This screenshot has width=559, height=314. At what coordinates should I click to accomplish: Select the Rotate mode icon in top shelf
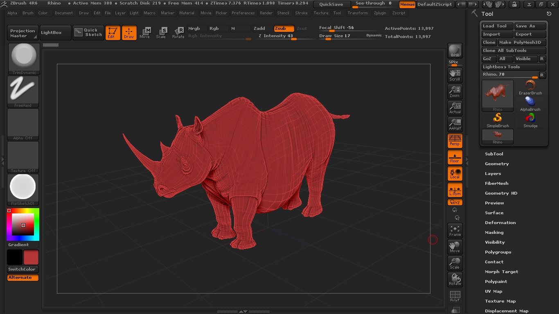click(178, 33)
